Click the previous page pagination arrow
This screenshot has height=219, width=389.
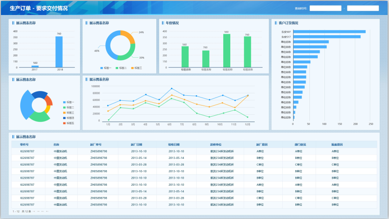pos(38,211)
